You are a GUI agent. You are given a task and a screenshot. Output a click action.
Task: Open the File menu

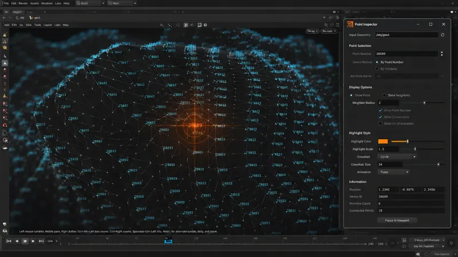[6, 3]
